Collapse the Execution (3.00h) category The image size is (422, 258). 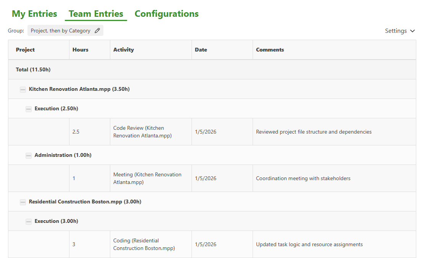pos(29,221)
